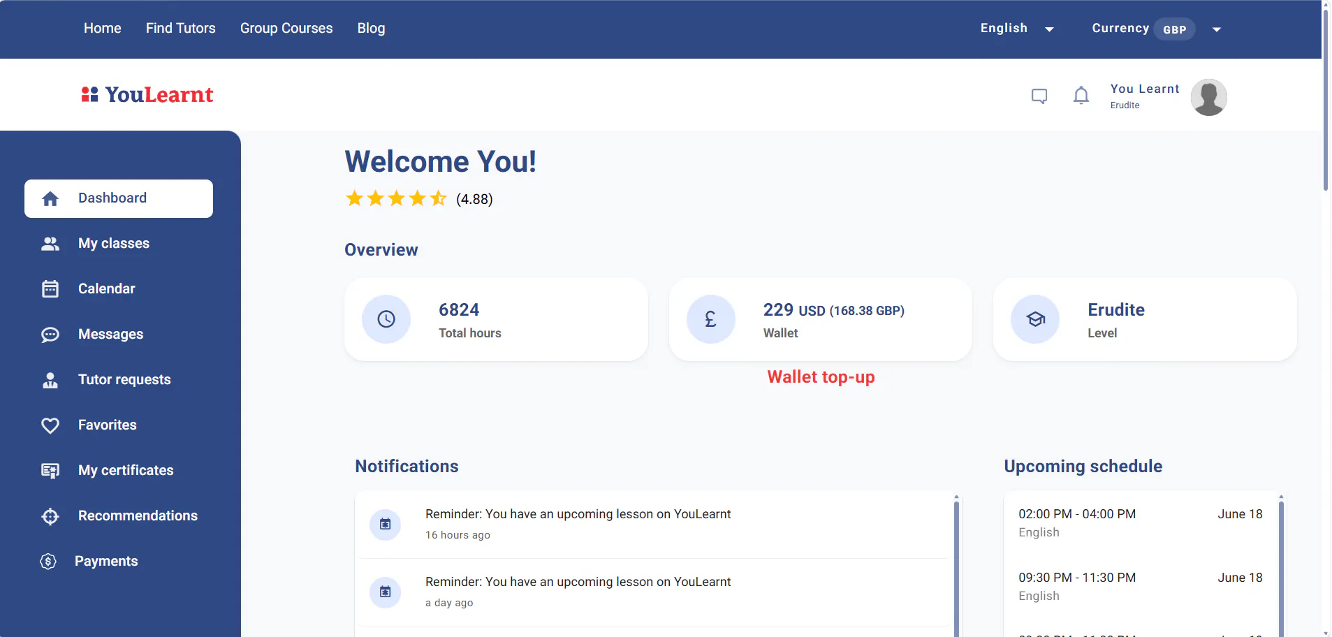Click the Dashboard home icon
Screen dimensions: 1332x637
coord(50,199)
